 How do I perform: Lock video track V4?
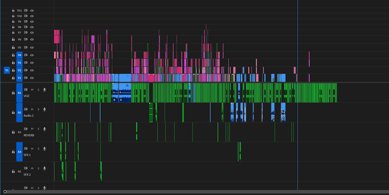coord(13,55)
